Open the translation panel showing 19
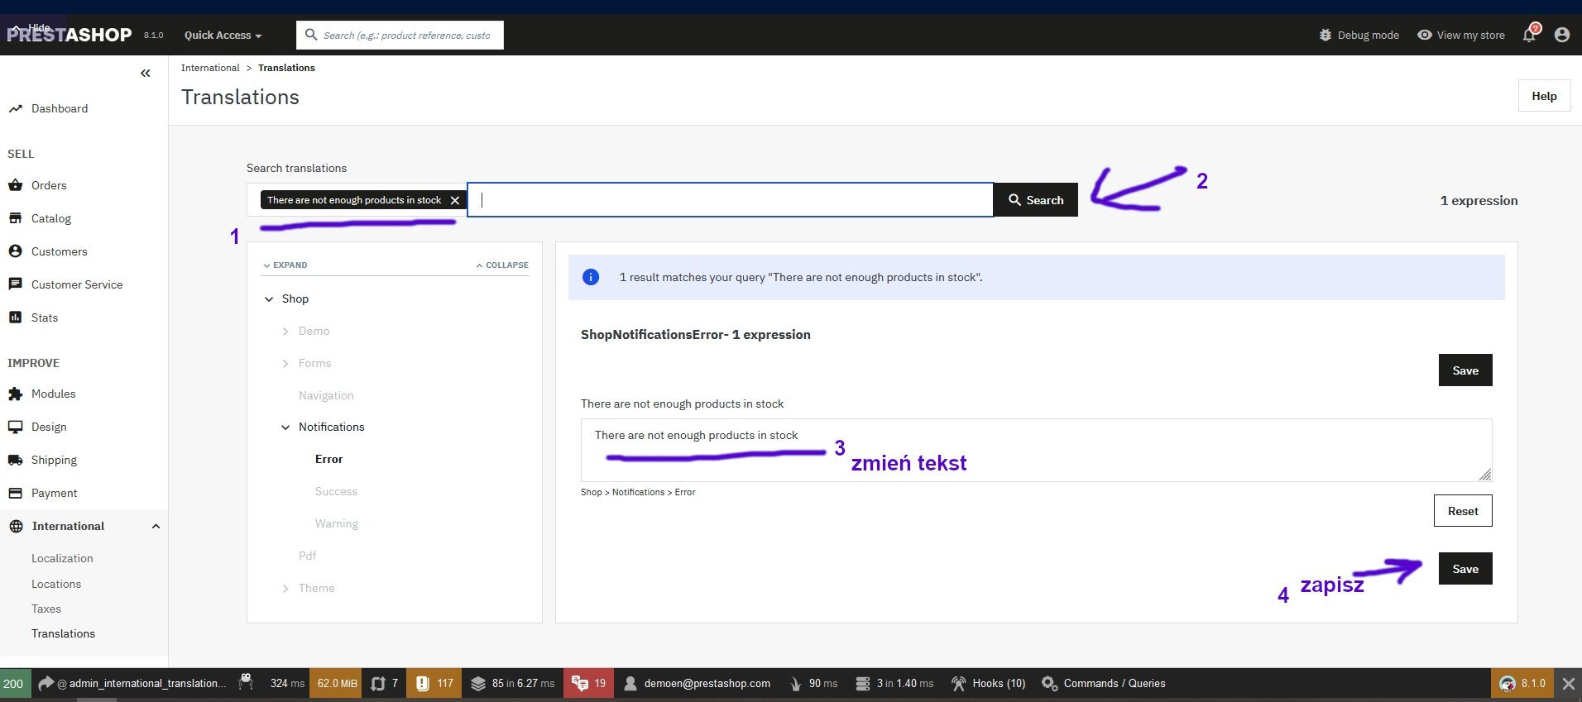 (x=589, y=683)
